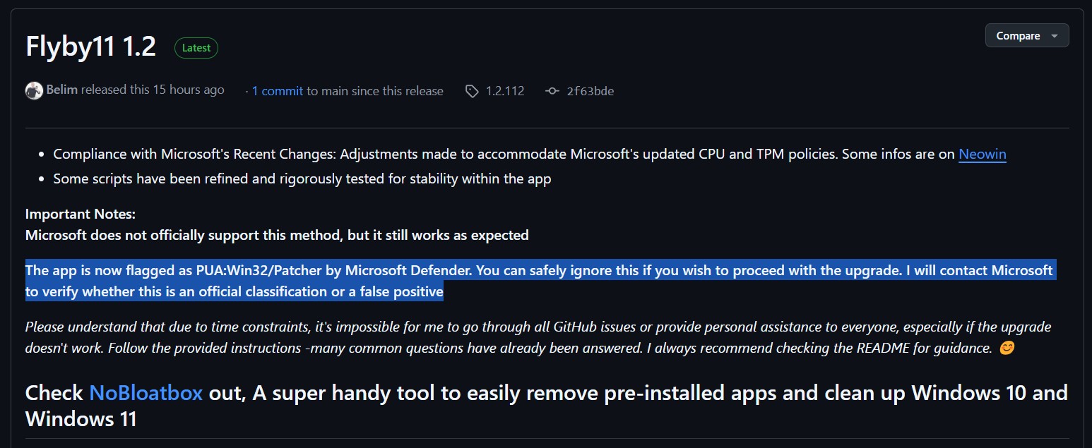Click the commit icon beside 2f63bde

552,91
